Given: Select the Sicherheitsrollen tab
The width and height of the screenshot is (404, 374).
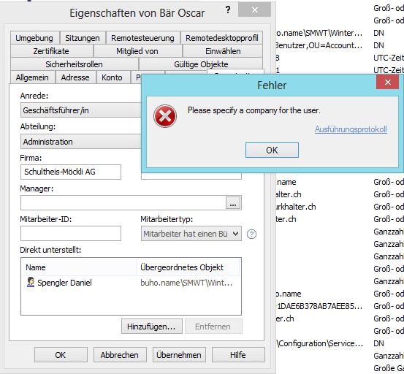Looking at the screenshot, I should pos(74,64).
